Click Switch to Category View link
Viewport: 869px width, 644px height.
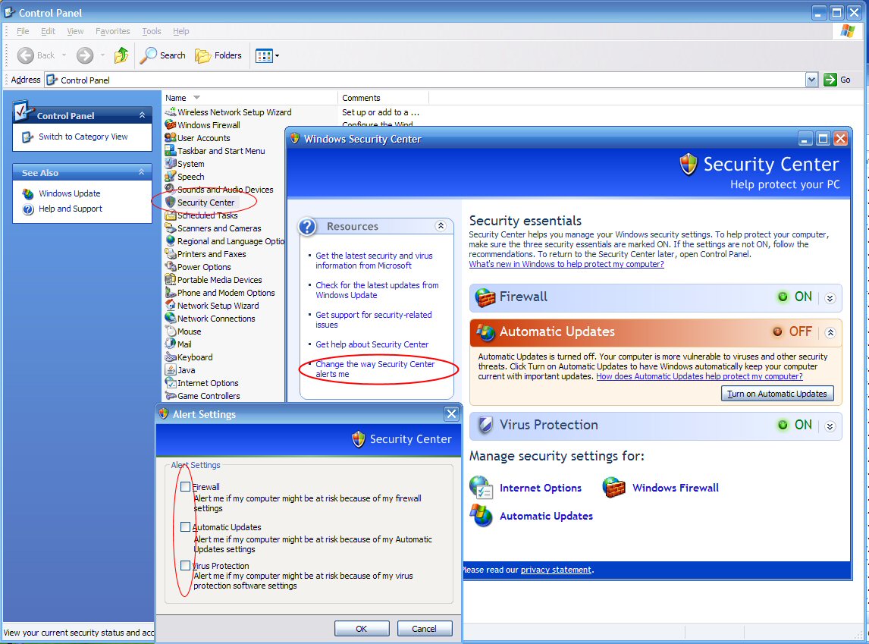pyautogui.click(x=83, y=137)
